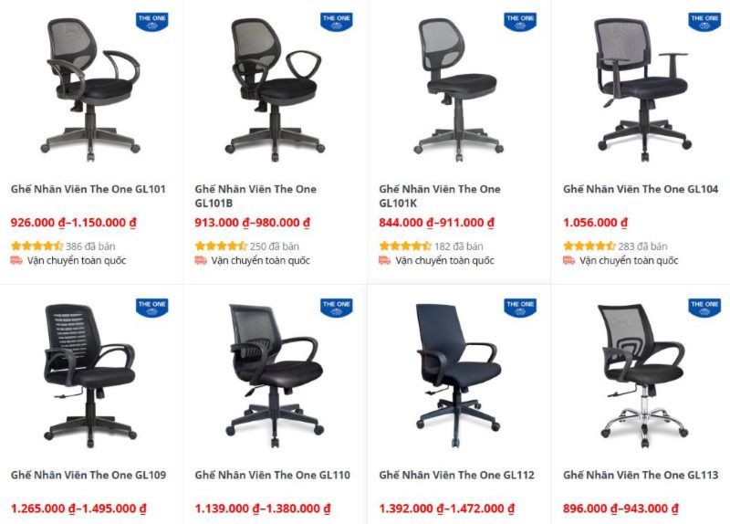Click star rating of GL101 chair
The height and width of the screenshot is (524, 730).
point(36,246)
